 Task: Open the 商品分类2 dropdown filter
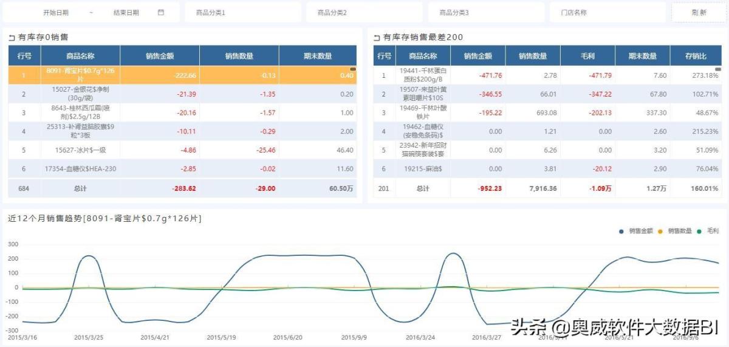tap(364, 12)
